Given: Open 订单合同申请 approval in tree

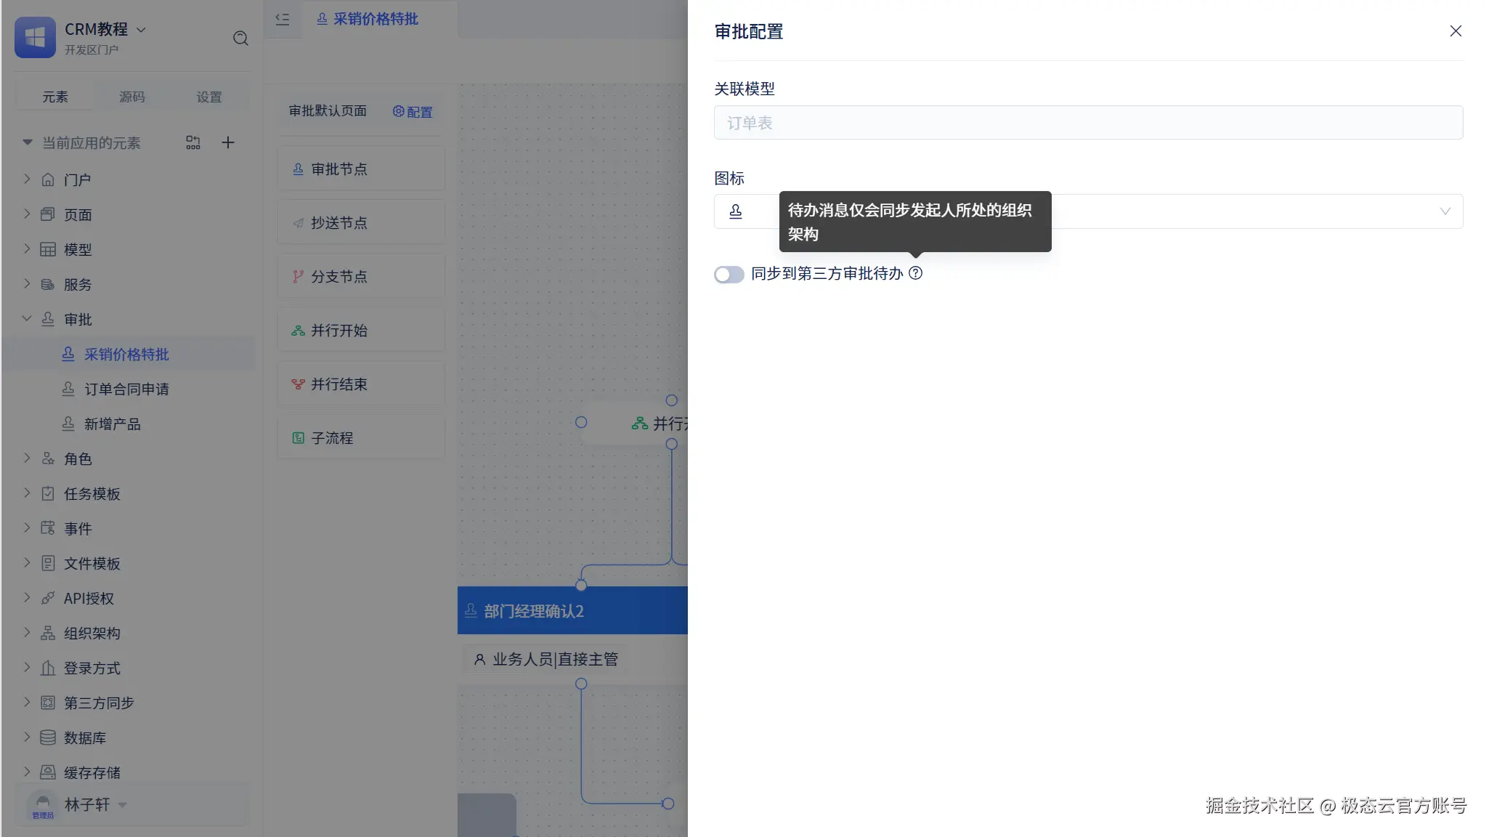Looking at the screenshot, I should [x=126, y=389].
